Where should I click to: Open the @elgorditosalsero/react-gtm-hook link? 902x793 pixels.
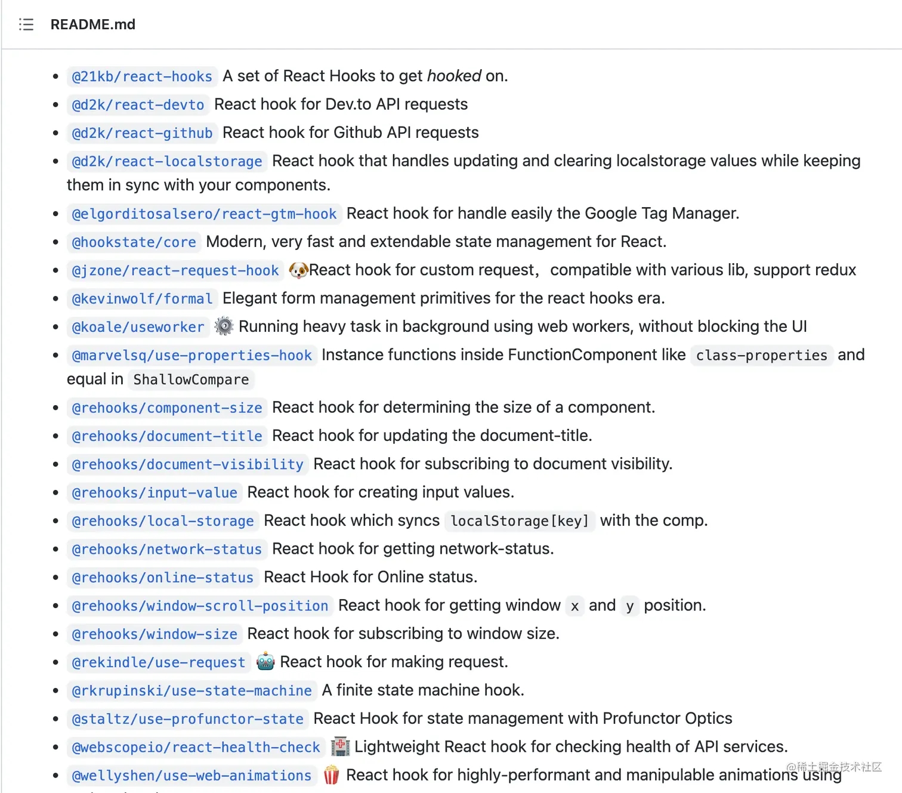pyautogui.click(x=204, y=214)
